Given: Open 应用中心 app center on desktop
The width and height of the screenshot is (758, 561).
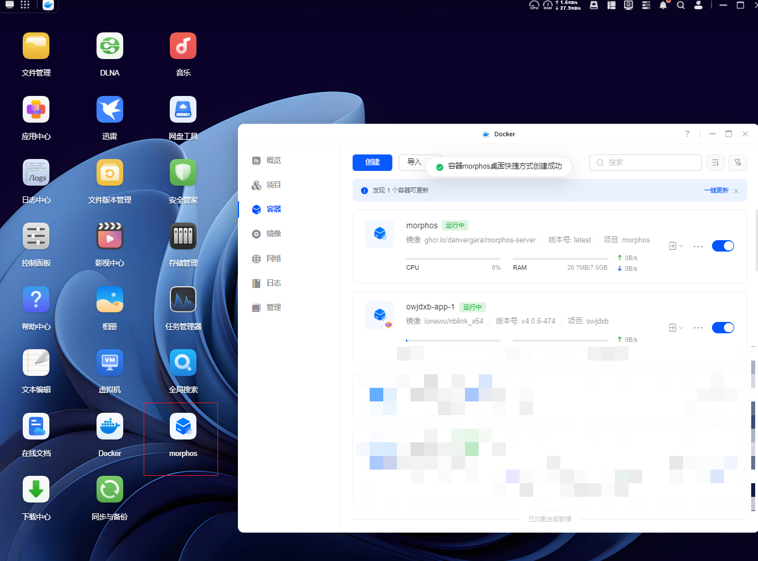Looking at the screenshot, I should point(36,110).
